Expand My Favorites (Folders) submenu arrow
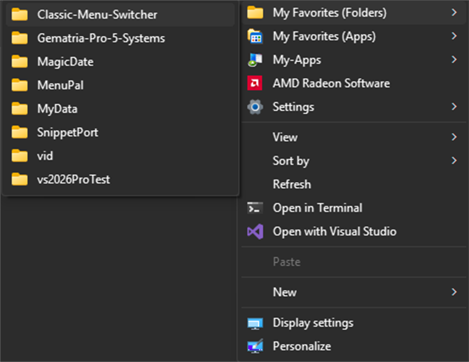 tap(454, 12)
